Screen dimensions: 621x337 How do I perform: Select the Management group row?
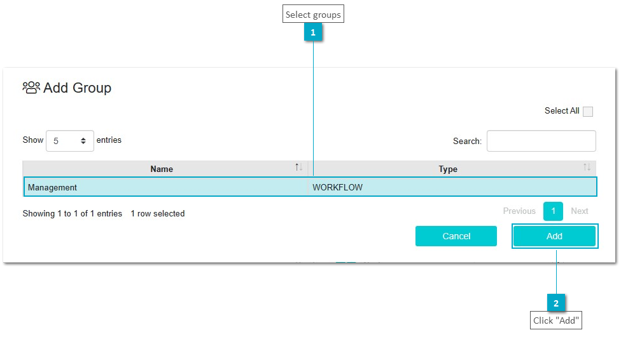[310, 187]
